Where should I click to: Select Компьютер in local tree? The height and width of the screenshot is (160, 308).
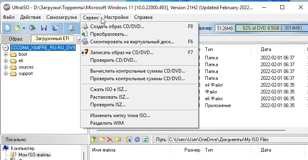(x=23, y=148)
